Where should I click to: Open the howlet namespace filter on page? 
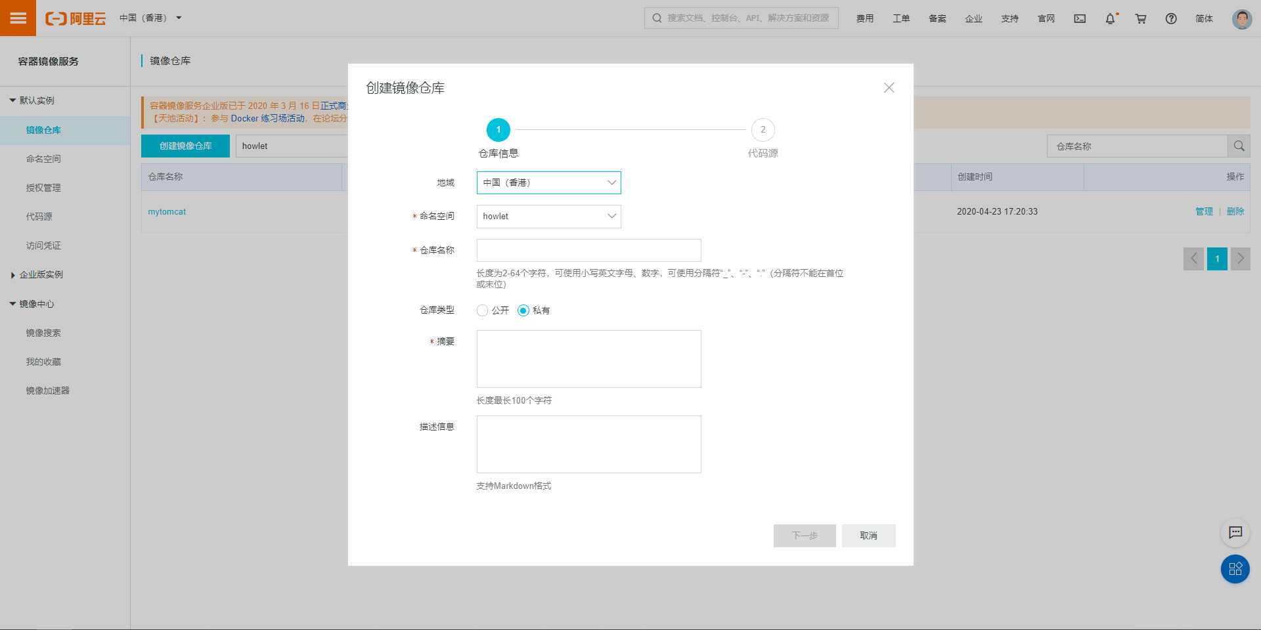292,146
